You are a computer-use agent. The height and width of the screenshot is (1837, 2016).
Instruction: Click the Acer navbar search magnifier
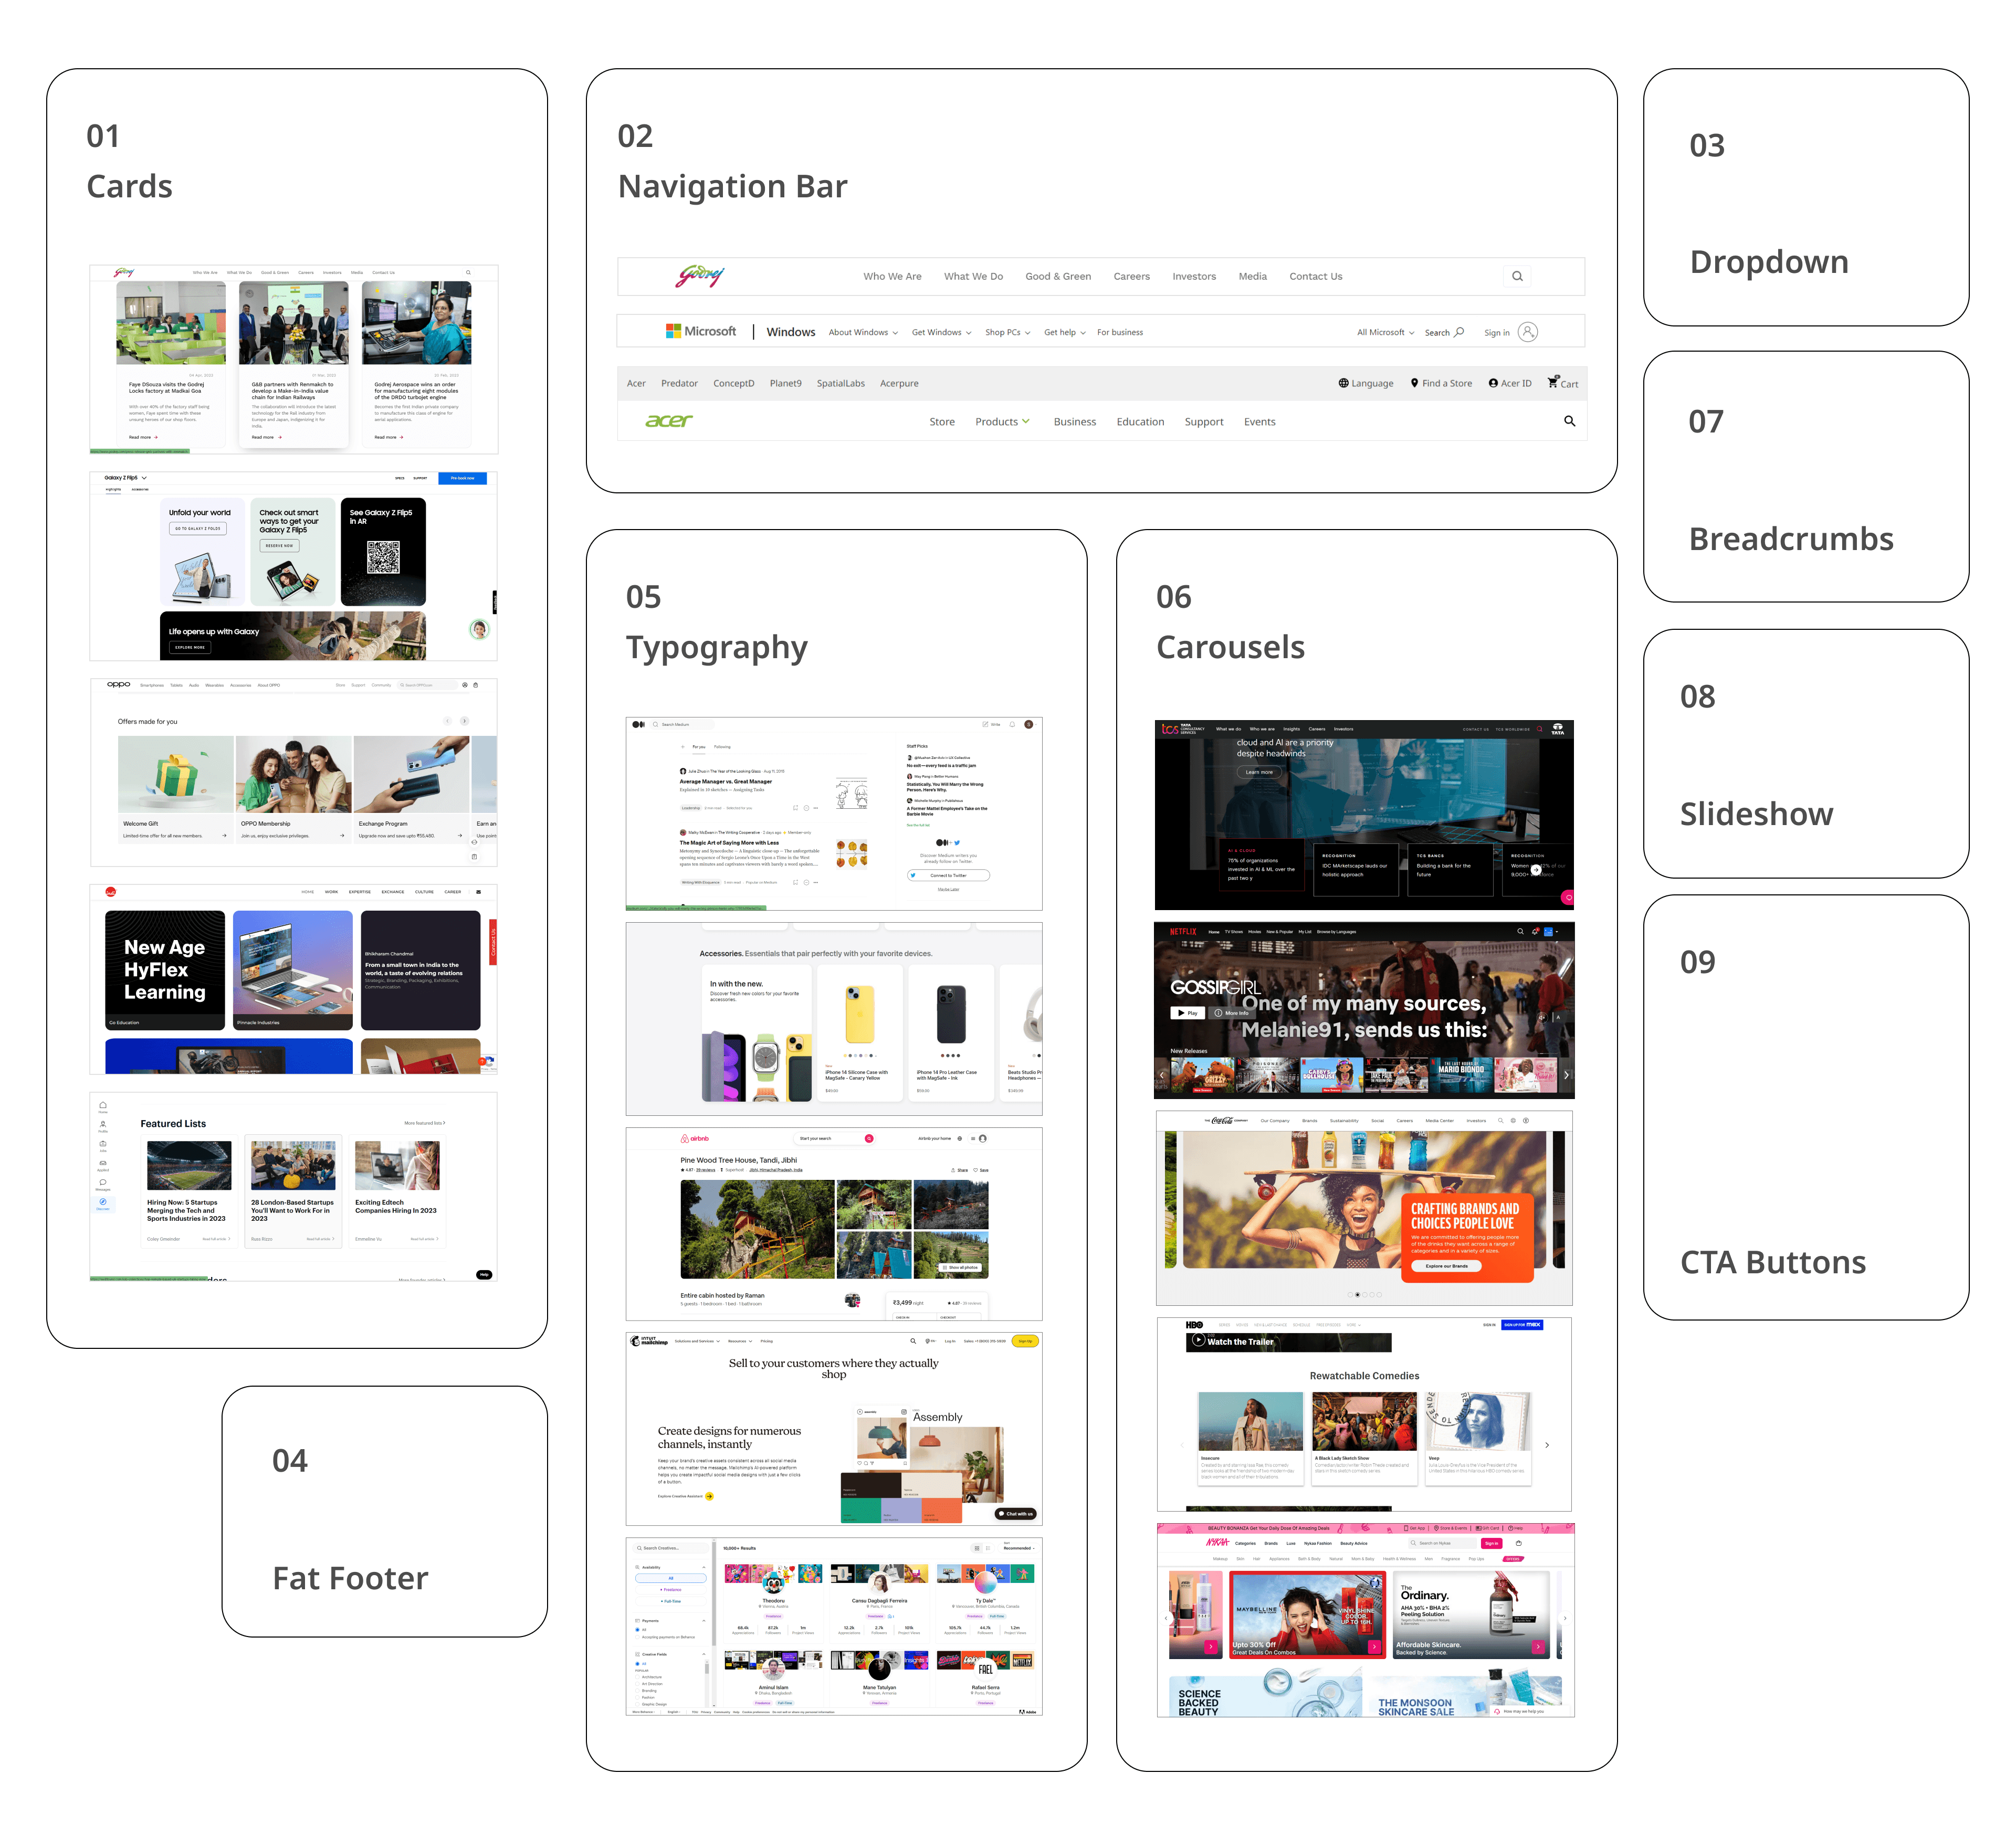(x=1569, y=421)
